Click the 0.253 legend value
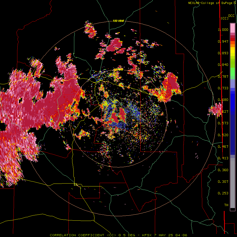This screenshot has height=237, width=237. [x=223, y=193]
